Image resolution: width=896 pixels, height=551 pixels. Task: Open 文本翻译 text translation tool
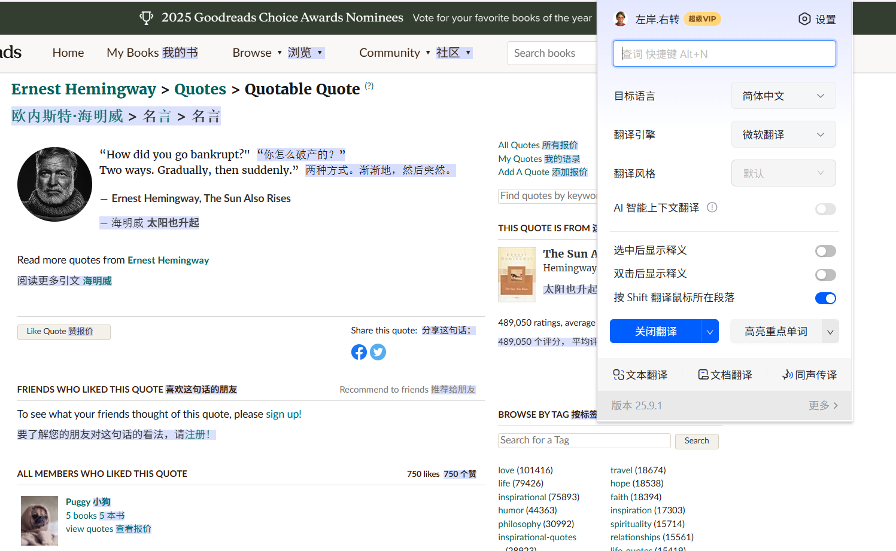tap(640, 375)
